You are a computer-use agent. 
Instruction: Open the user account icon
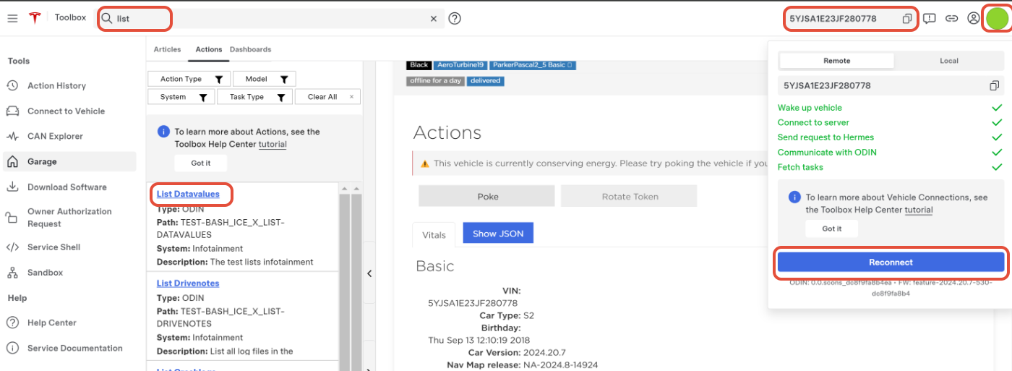click(x=974, y=19)
